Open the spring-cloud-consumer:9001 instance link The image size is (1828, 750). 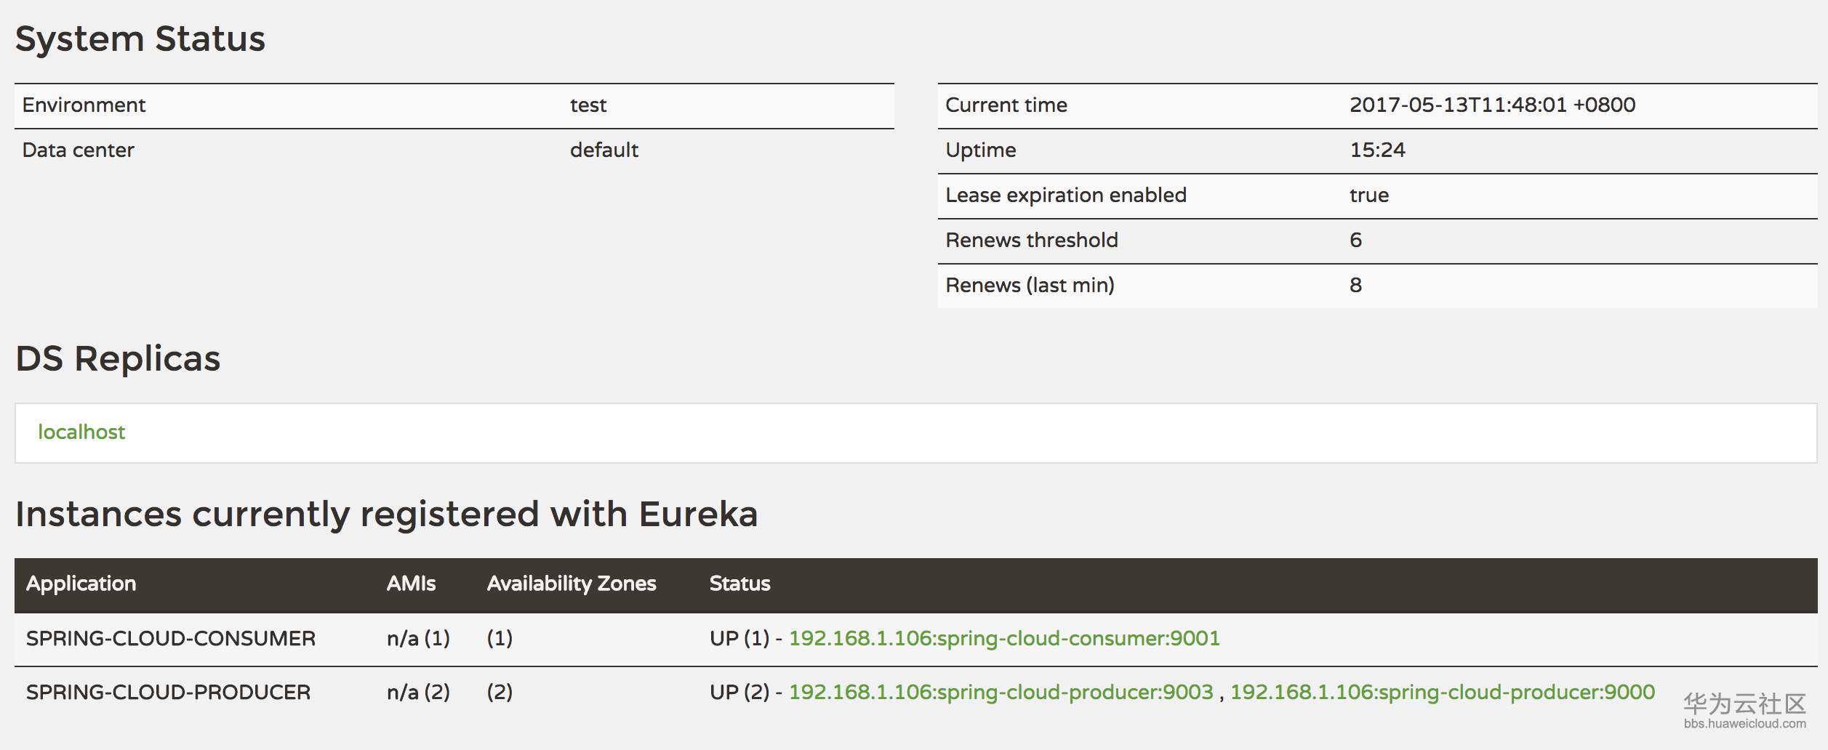pos(1004,639)
